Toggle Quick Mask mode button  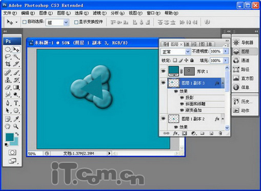(12, 152)
